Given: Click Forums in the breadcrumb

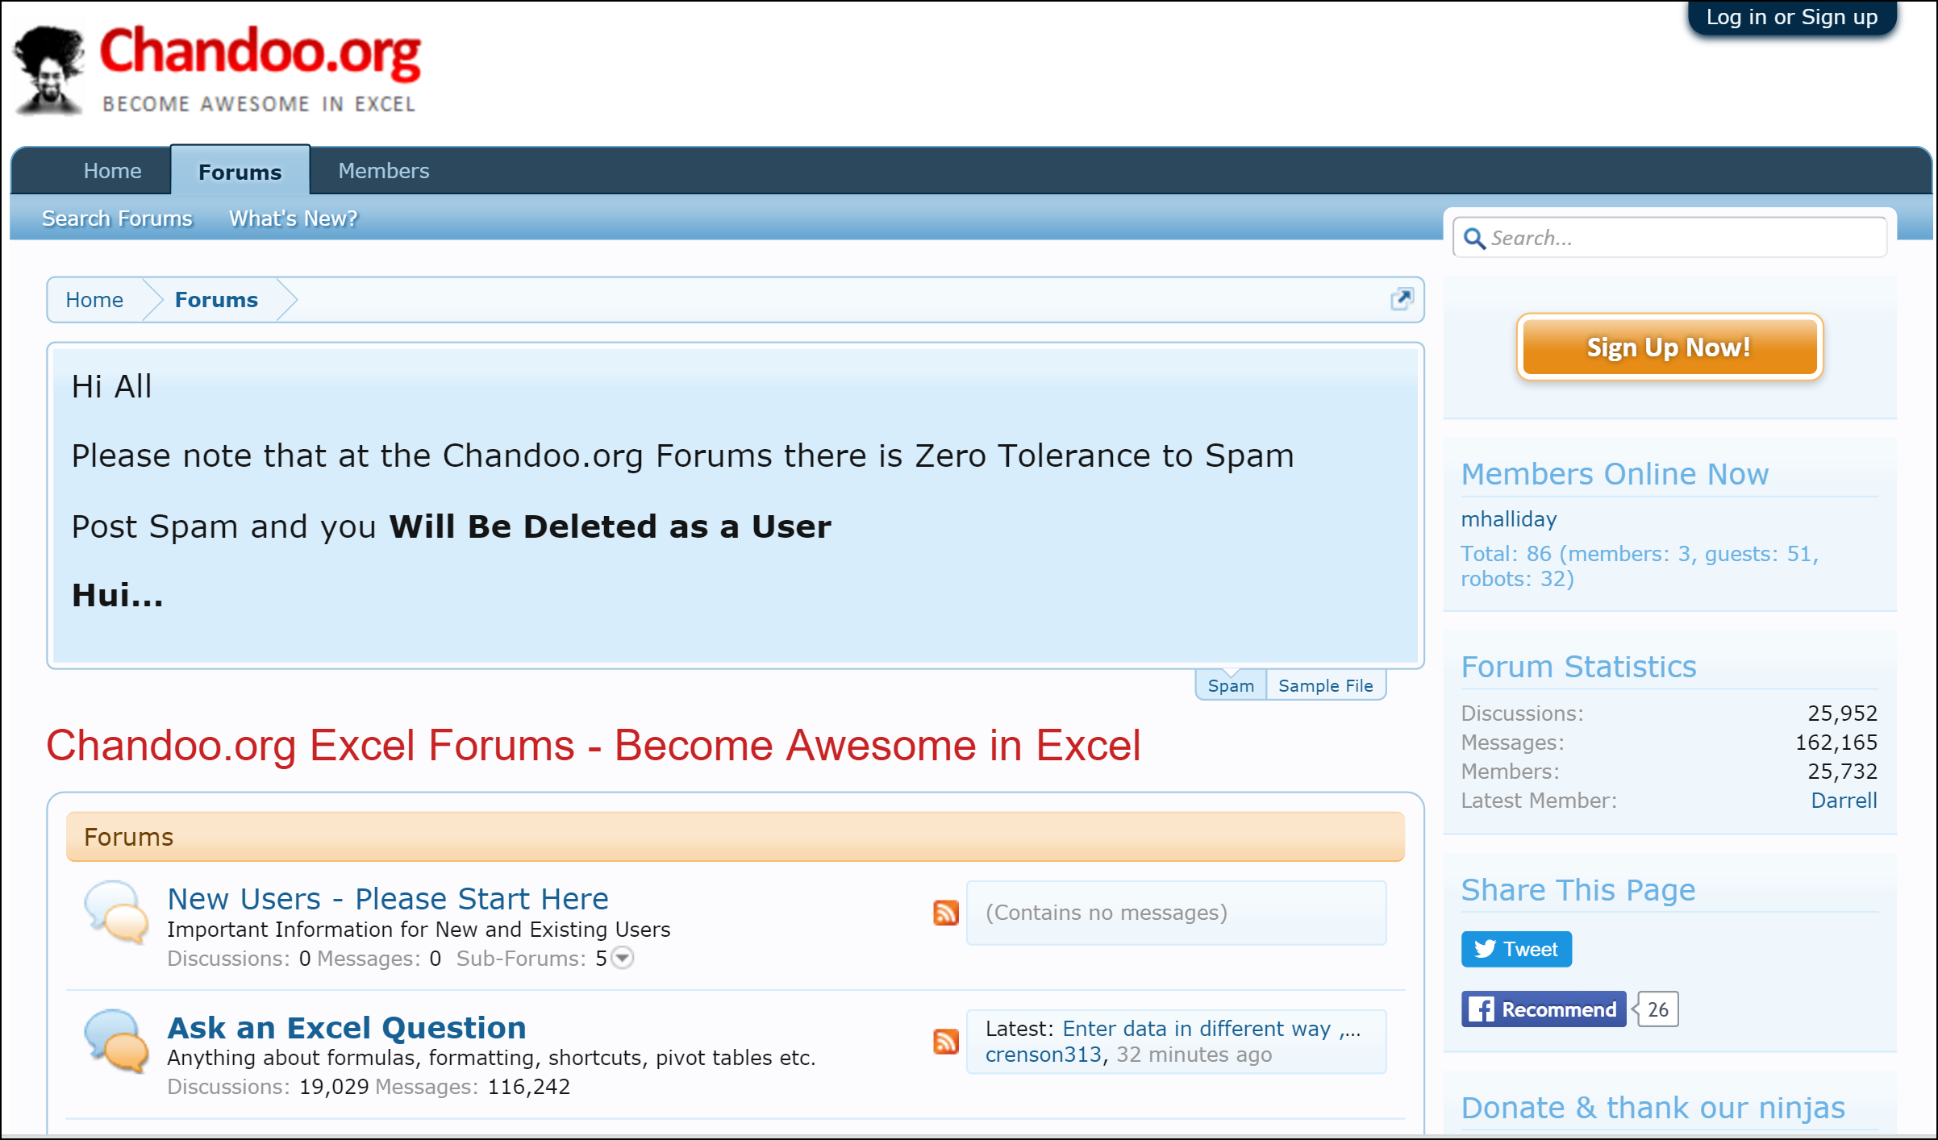Looking at the screenshot, I should tap(216, 300).
